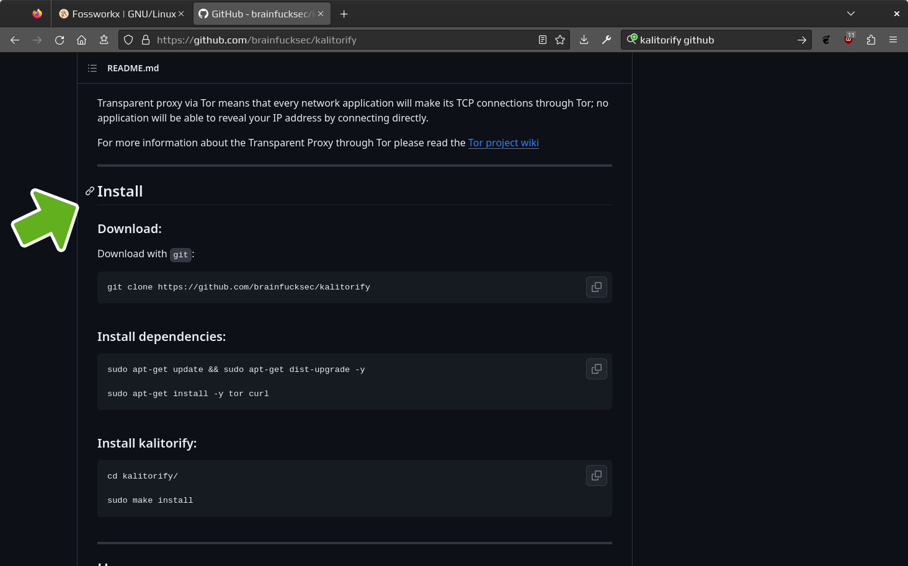The height and width of the screenshot is (566, 908).
Task: Click the Install heading anchor link icon
Action: coord(90,191)
